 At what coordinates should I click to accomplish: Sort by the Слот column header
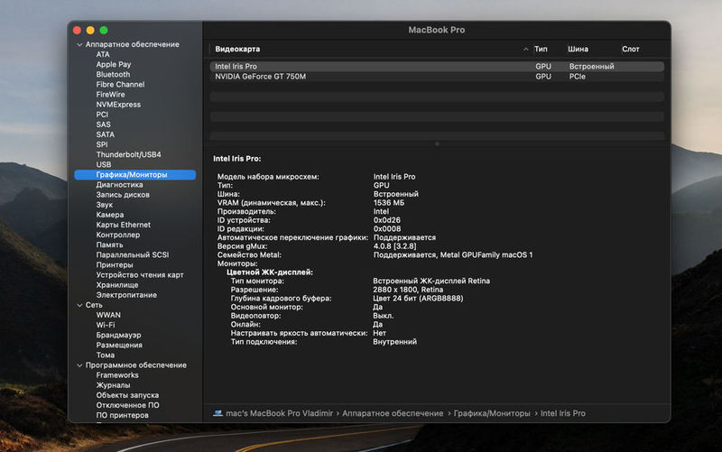(x=630, y=49)
